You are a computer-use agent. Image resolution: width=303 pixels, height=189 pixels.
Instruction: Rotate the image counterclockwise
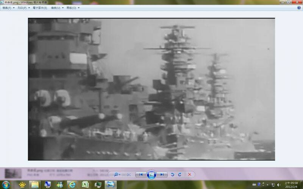(173, 174)
